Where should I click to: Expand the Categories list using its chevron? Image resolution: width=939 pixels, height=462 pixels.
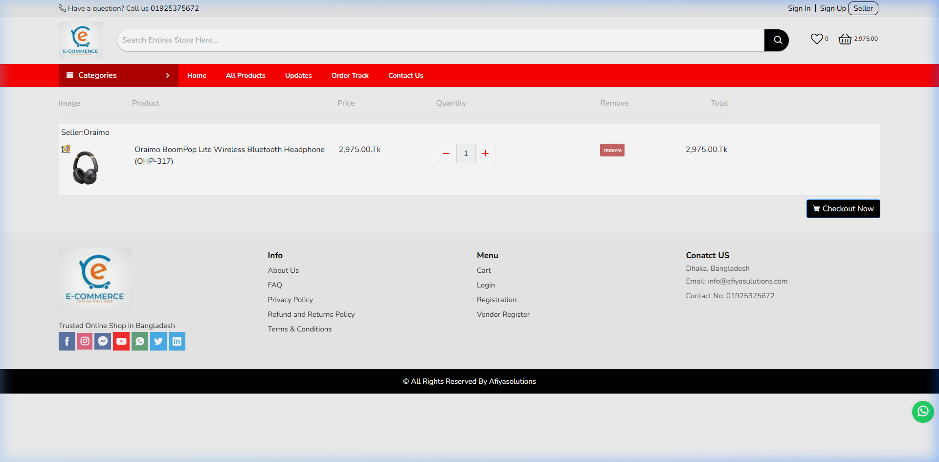(x=167, y=75)
